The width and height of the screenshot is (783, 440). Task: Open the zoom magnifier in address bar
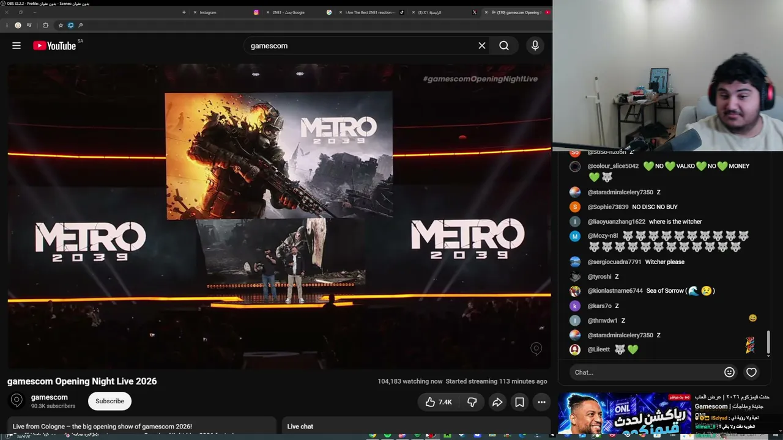80,25
